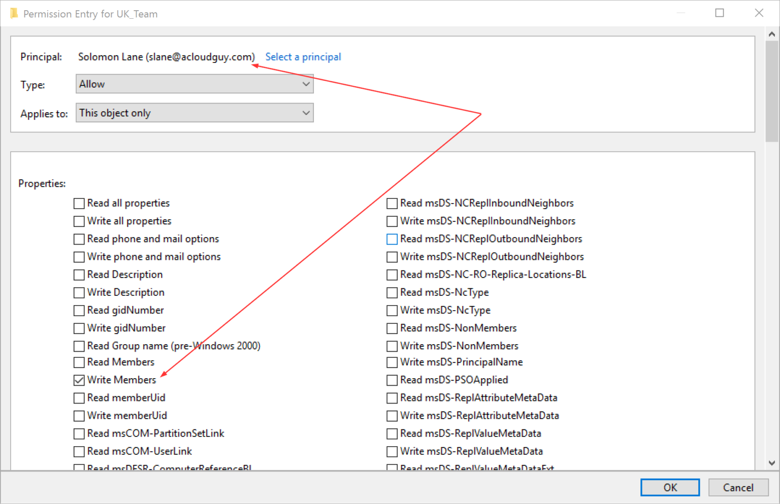Enable Read msDS-NCReplOutboundNeighbors
Viewport: 780px width, 504px height.
(392, 239)
